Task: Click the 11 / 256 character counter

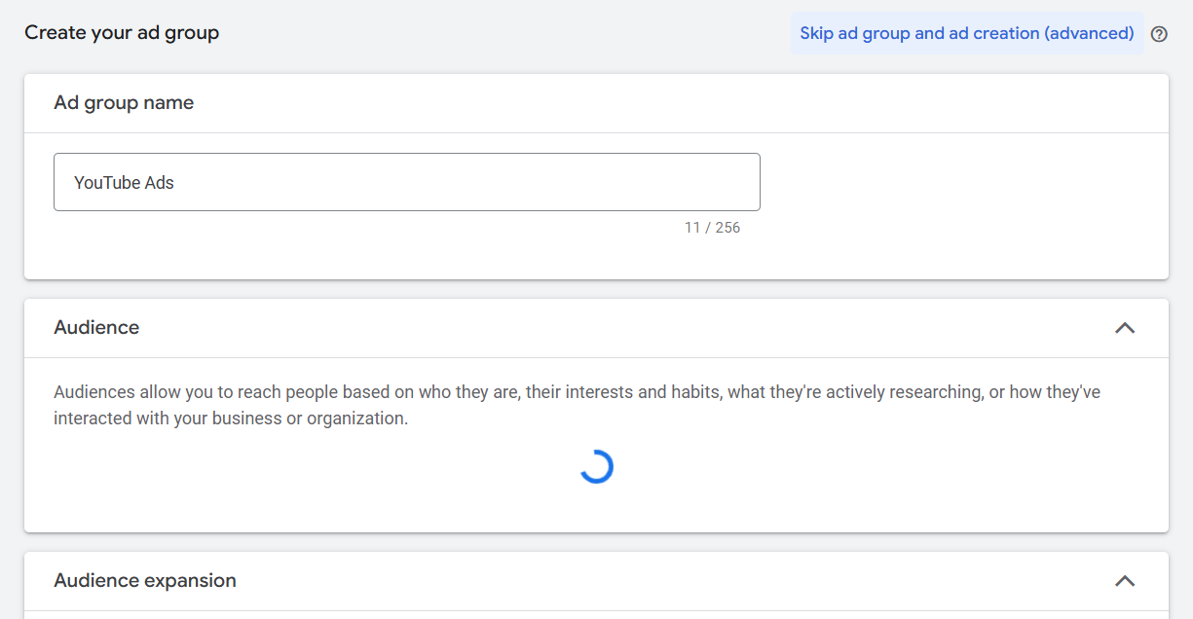Action: point(712,228)
